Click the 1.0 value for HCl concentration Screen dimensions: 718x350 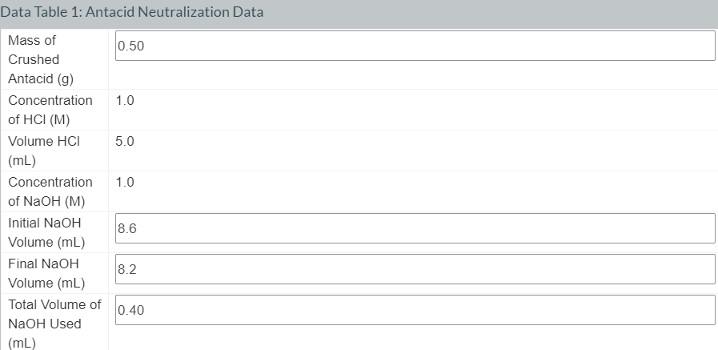point(125,101)
